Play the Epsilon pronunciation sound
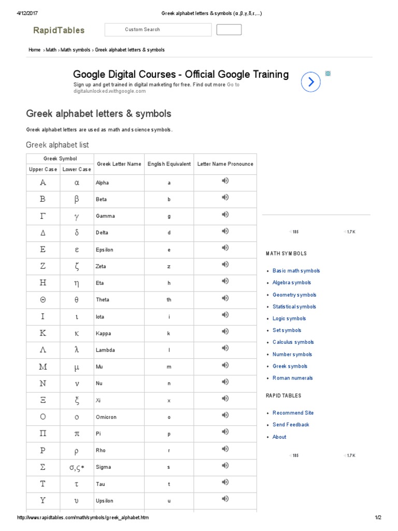Viewport: 398px width, 531px height. (225, 248)
